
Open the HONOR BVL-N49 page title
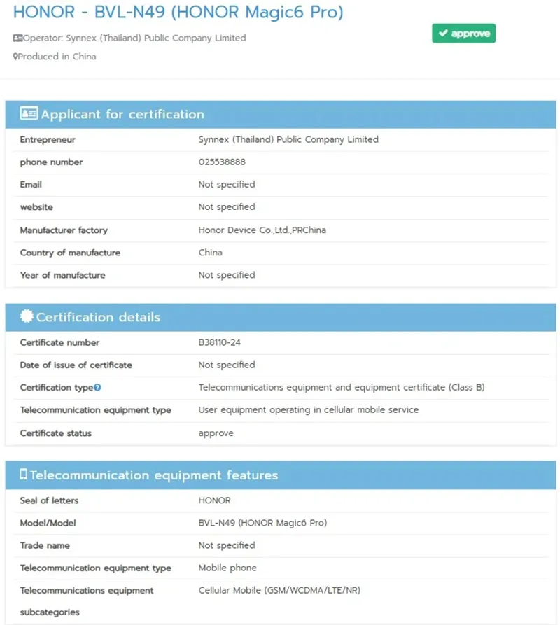(x=178, y=12)
